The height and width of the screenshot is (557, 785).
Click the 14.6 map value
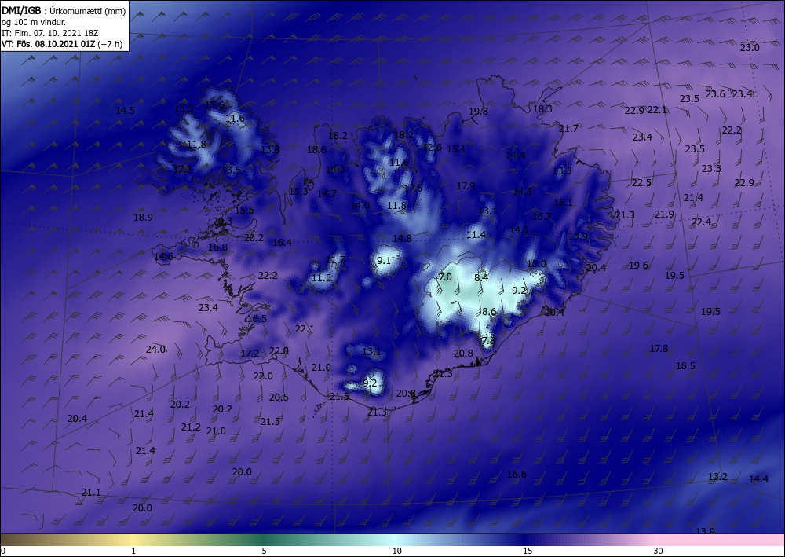pyautogui.click(x=163, y=257)
